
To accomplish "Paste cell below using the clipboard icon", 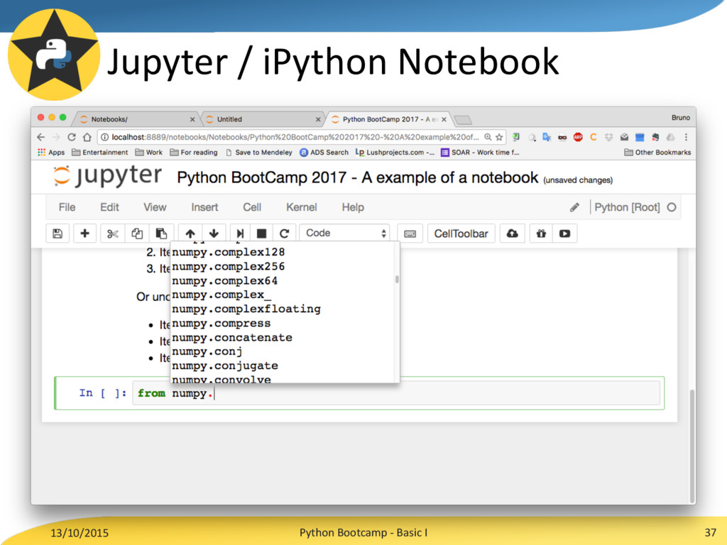I will click(x=161, y=233).
